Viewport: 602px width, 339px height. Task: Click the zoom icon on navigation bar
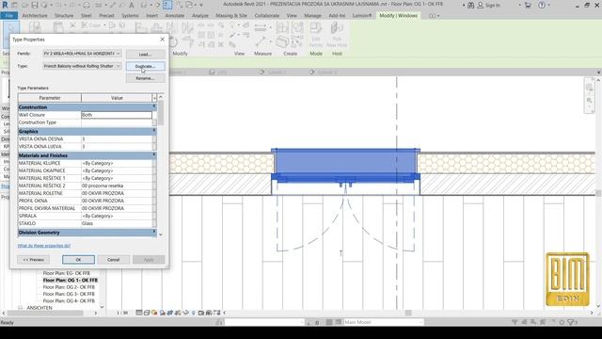point(590,102)
